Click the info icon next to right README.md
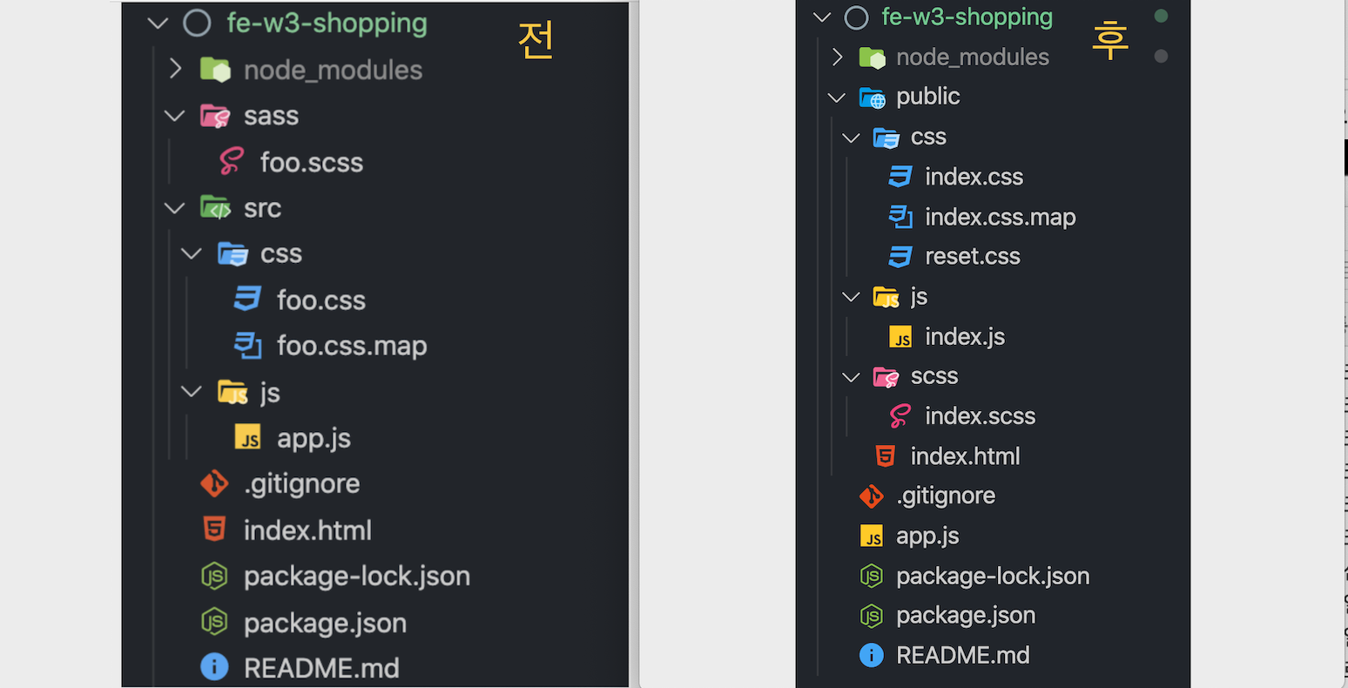The width and height of the screenshot is (1348, 688). coord(871,655)
